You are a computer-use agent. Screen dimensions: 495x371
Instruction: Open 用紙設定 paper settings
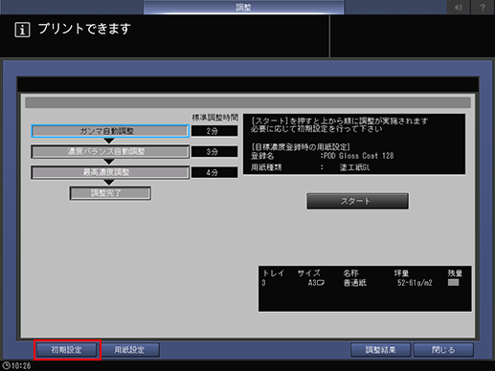point(129,350)
